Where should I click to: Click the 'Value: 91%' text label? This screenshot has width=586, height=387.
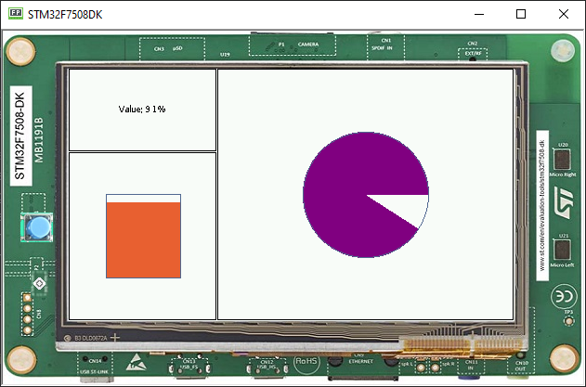tap(142, 110)
